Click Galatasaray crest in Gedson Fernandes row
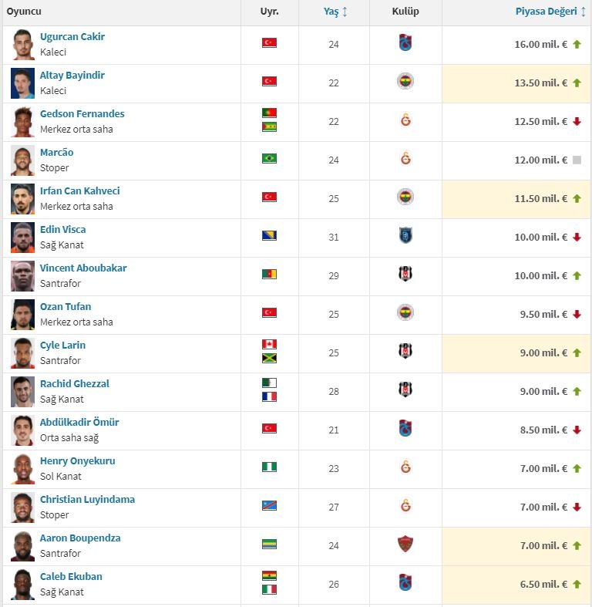This screenshot has width=592, height=607. pos(405,120)
